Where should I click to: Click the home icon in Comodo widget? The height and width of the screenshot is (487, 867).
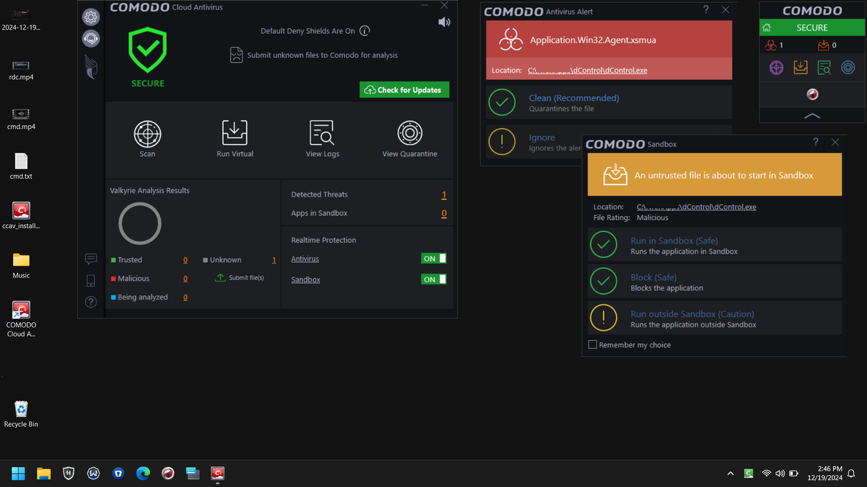(x=766, y=28)
